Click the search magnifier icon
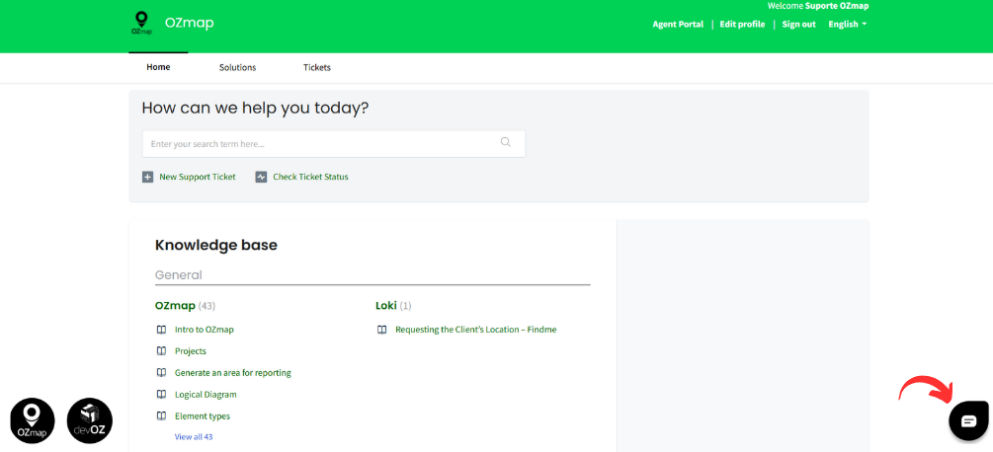 [x=505, y=142]
